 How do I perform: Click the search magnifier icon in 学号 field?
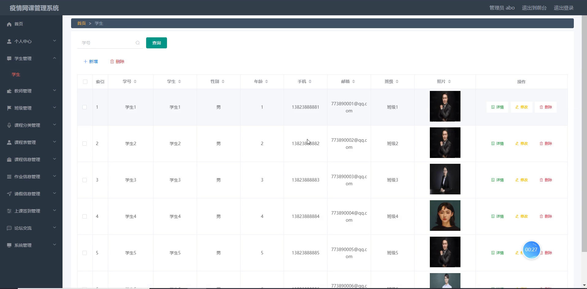coord(138,43)
